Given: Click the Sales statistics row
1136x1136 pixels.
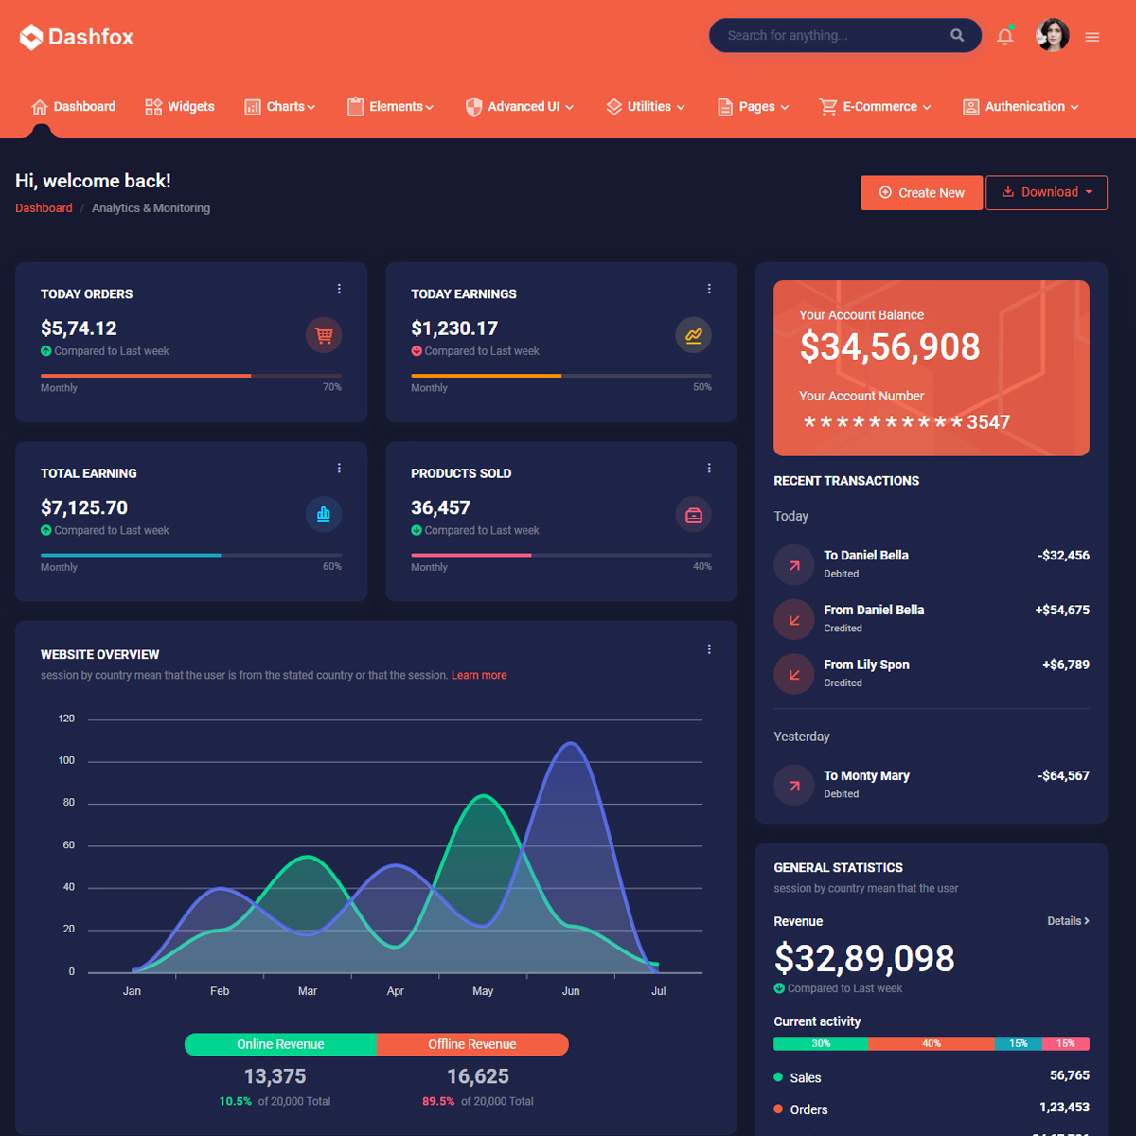Looking at the screenshot, I should click(x=932, y=1077).
